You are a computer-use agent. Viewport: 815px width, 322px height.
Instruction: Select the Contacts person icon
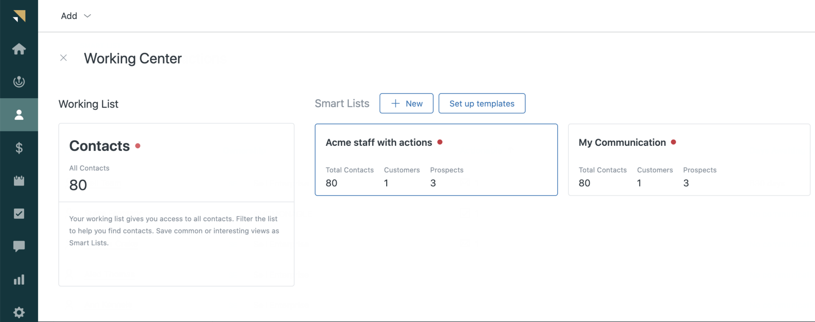point(19,115)
